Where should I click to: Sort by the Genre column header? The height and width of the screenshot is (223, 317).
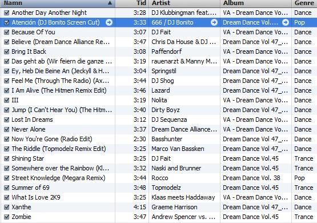(x=304, y=3)
